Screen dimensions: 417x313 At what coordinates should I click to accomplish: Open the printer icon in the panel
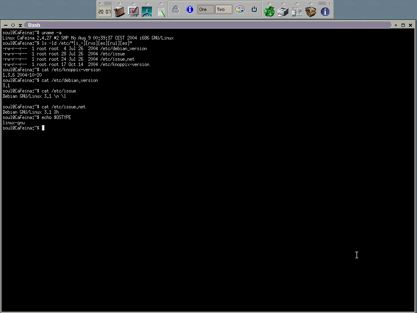283,11
